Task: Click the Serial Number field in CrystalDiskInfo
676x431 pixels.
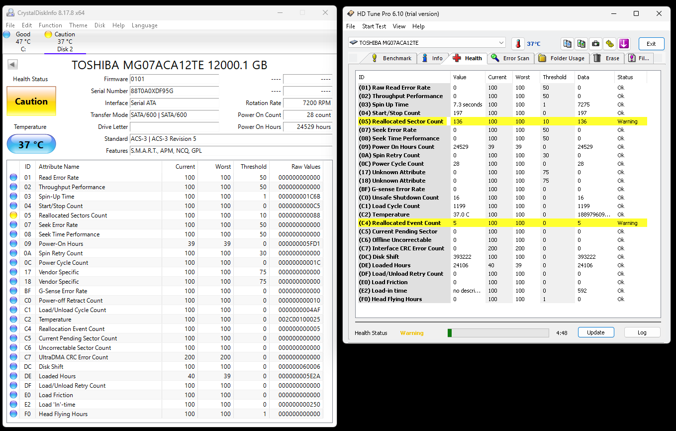Action: [174, 91]
